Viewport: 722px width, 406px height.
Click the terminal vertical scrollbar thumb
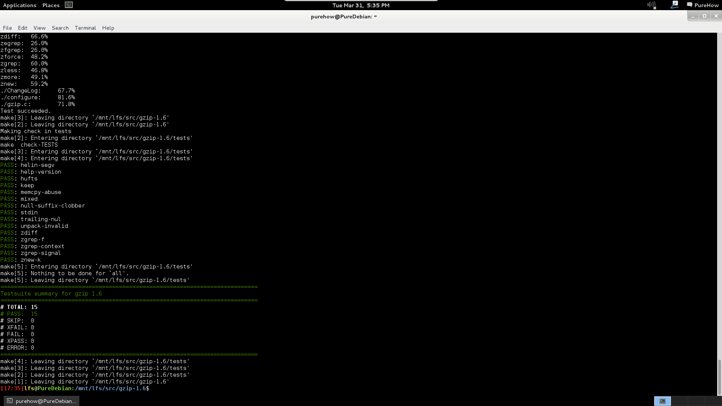point(719,377)
